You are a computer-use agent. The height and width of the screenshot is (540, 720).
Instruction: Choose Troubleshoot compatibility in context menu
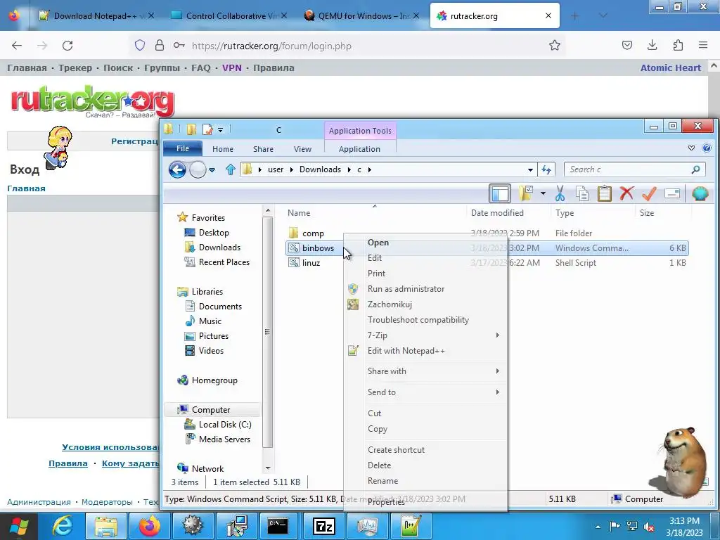[x=418, y=320]
